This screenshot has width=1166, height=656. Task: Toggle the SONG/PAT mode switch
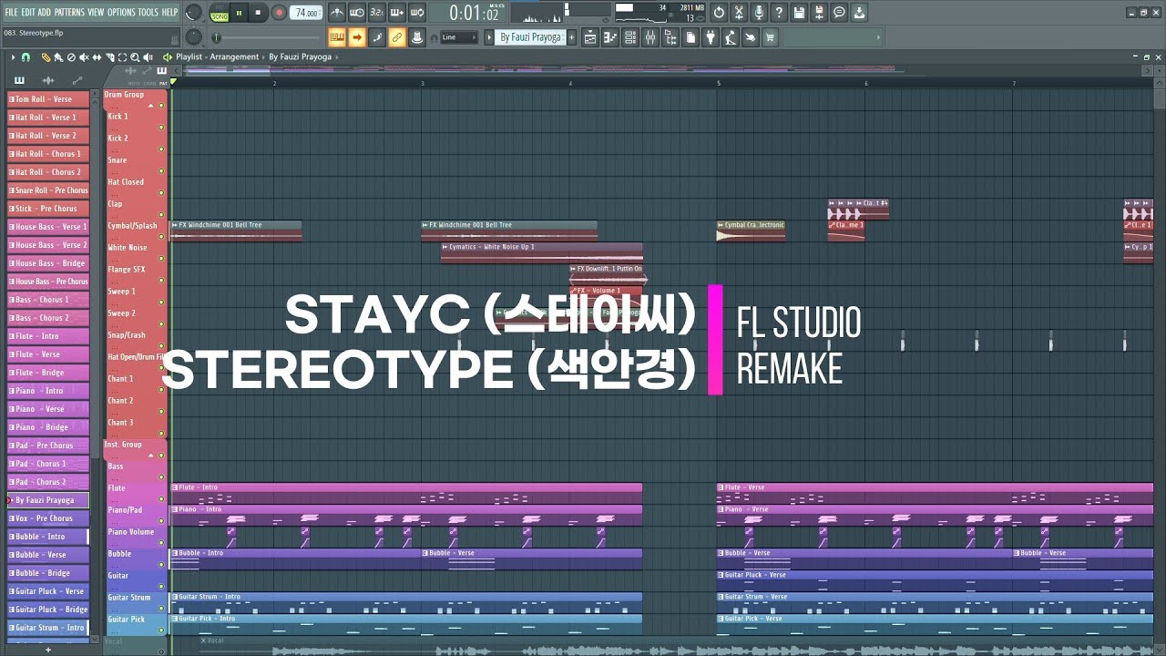(x=220, y=13)
